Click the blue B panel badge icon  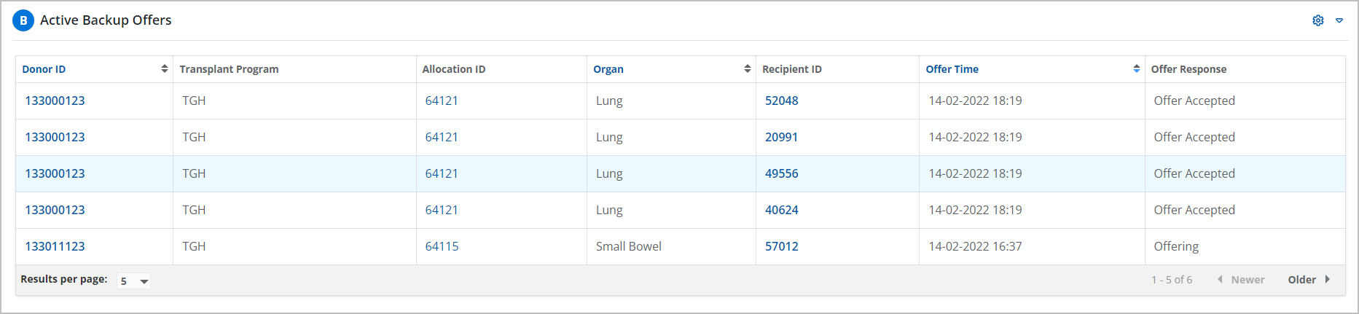pyautogui.click(x=23, y=20)
